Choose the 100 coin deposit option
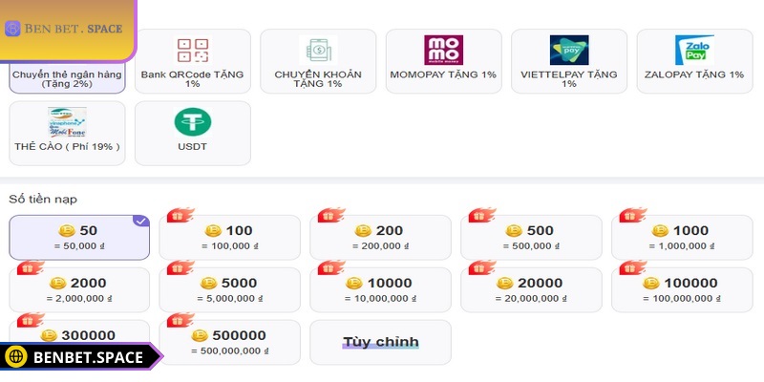764x382 pixels. [x=229, y=237]
